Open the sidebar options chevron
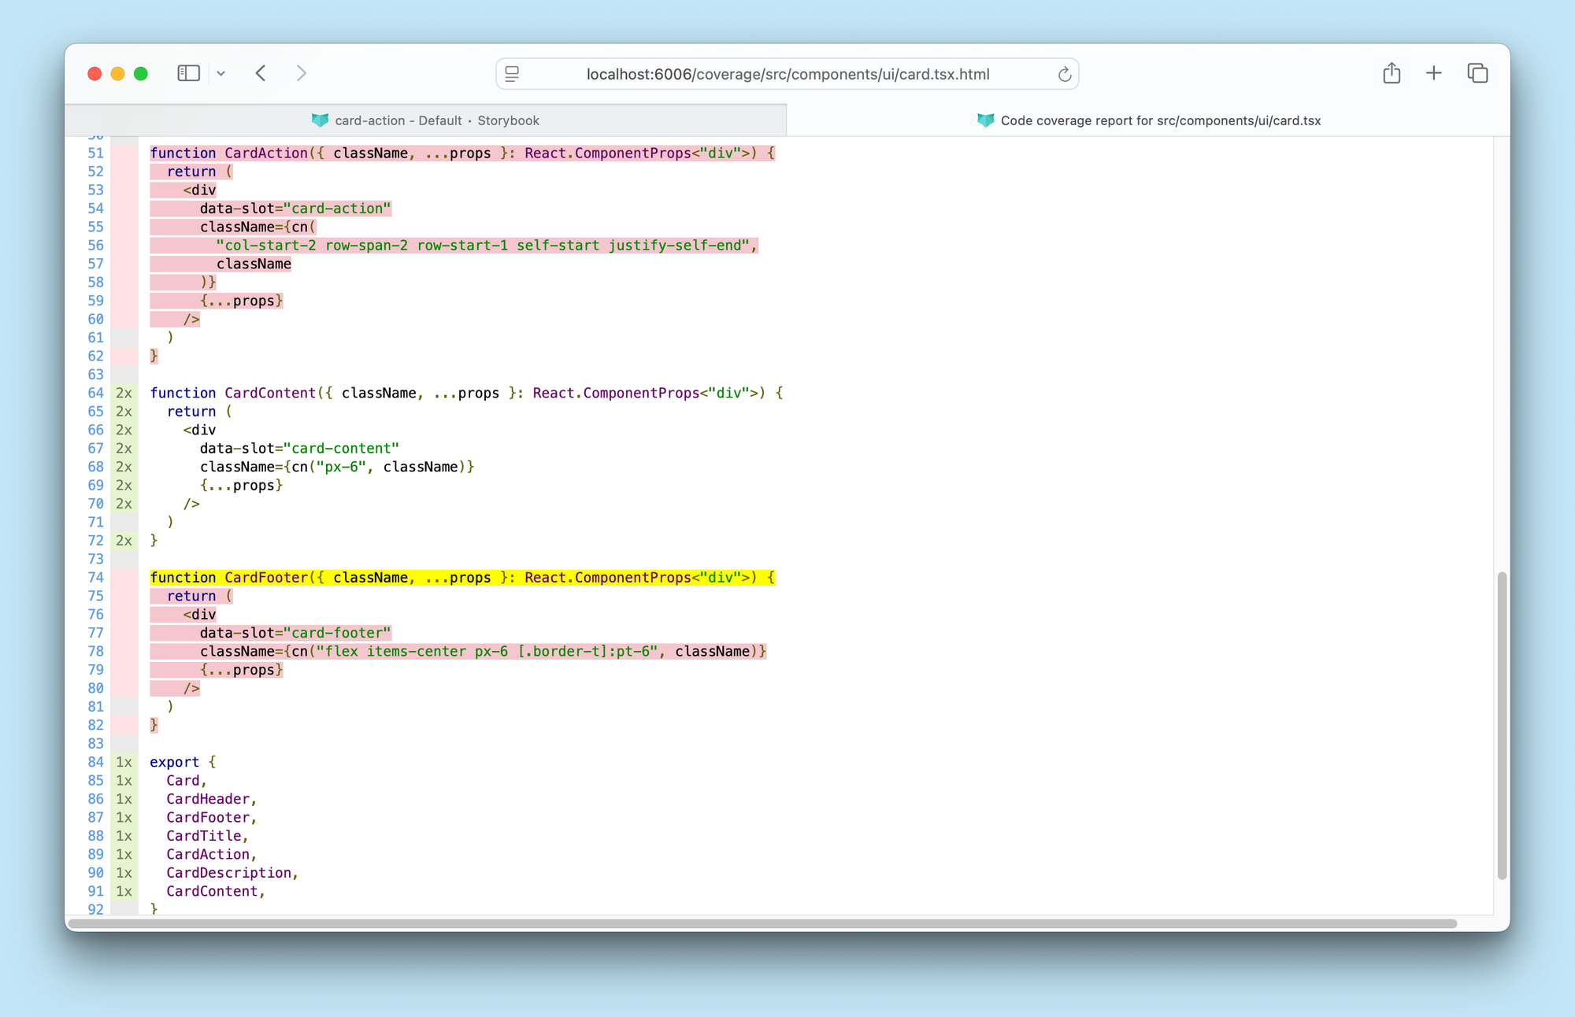 pos(221,72)
